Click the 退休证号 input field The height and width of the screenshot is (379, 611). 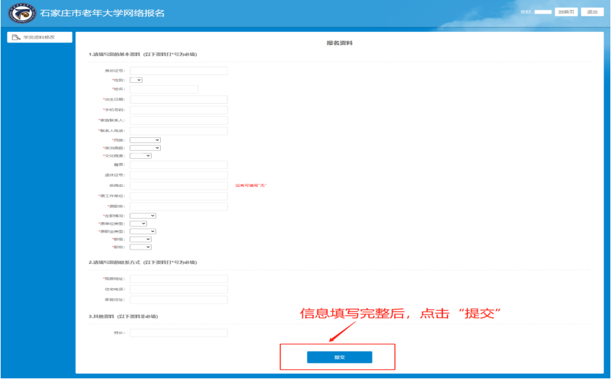coord(178,175)
